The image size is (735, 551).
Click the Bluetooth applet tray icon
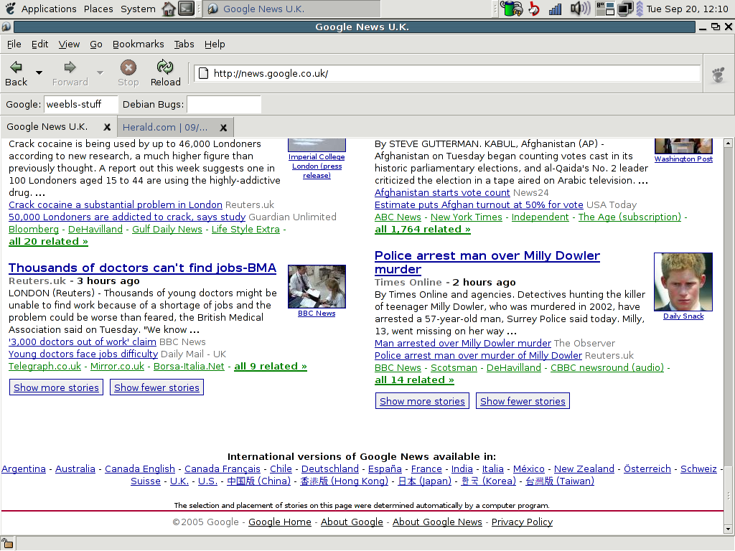(x=534, y=9)
